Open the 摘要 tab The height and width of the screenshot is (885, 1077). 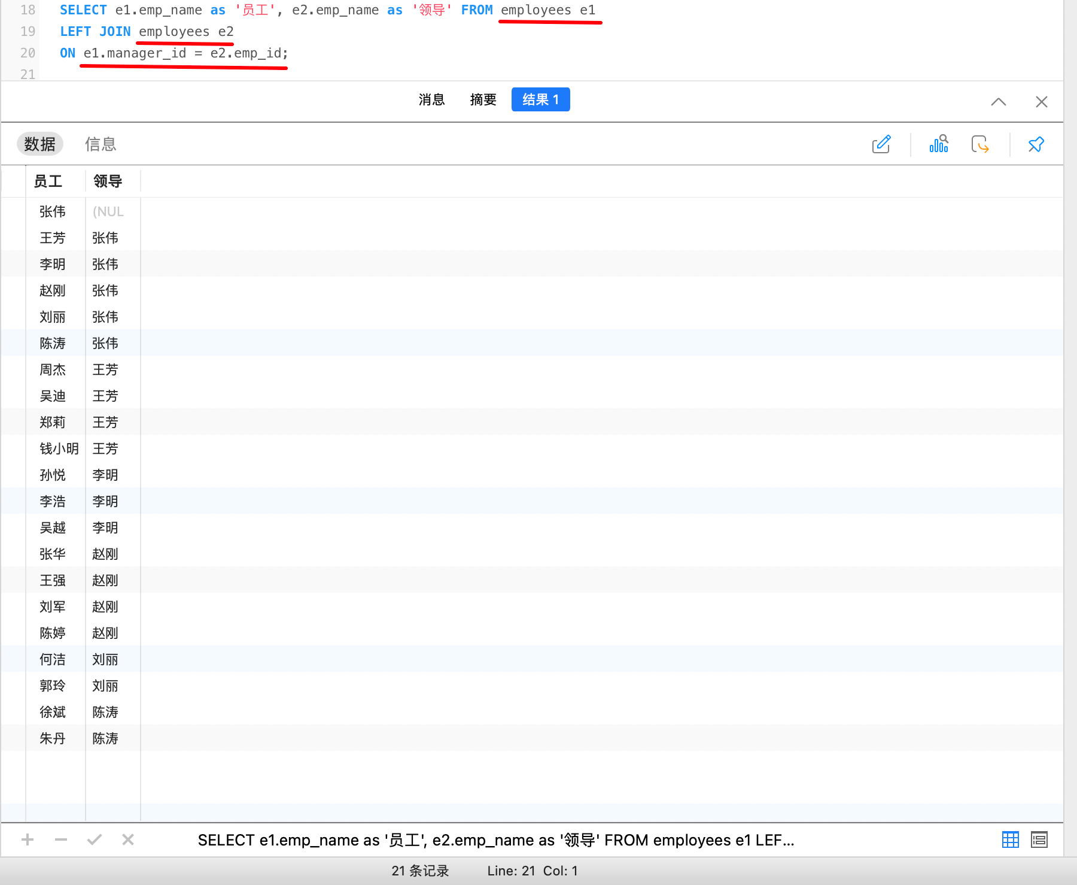pos(483,99)
